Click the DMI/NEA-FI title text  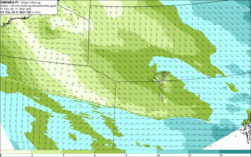[9, 2]
